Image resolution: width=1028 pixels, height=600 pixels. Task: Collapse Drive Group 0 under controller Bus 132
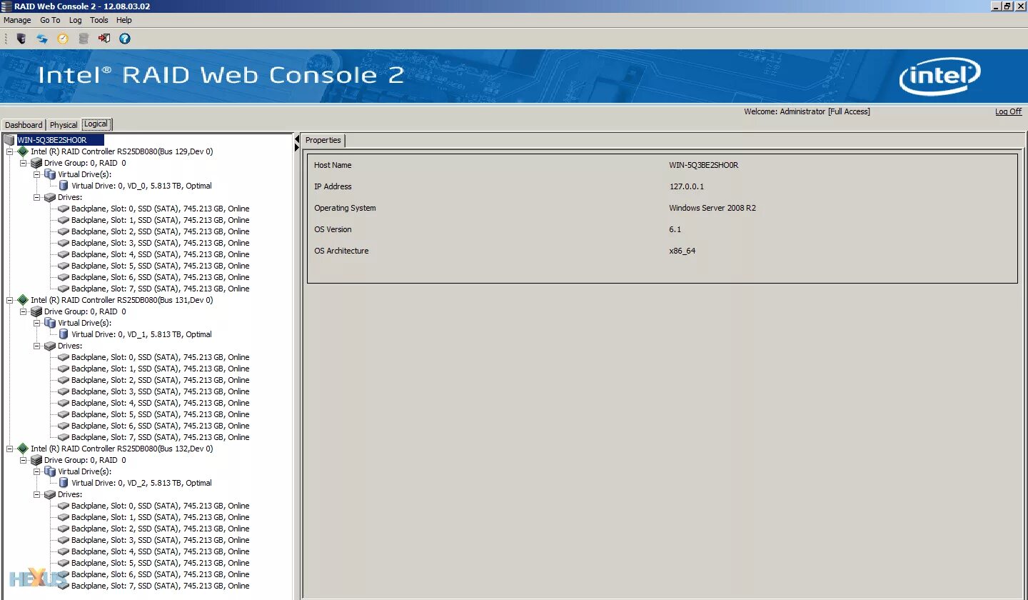tap(24, 460)
